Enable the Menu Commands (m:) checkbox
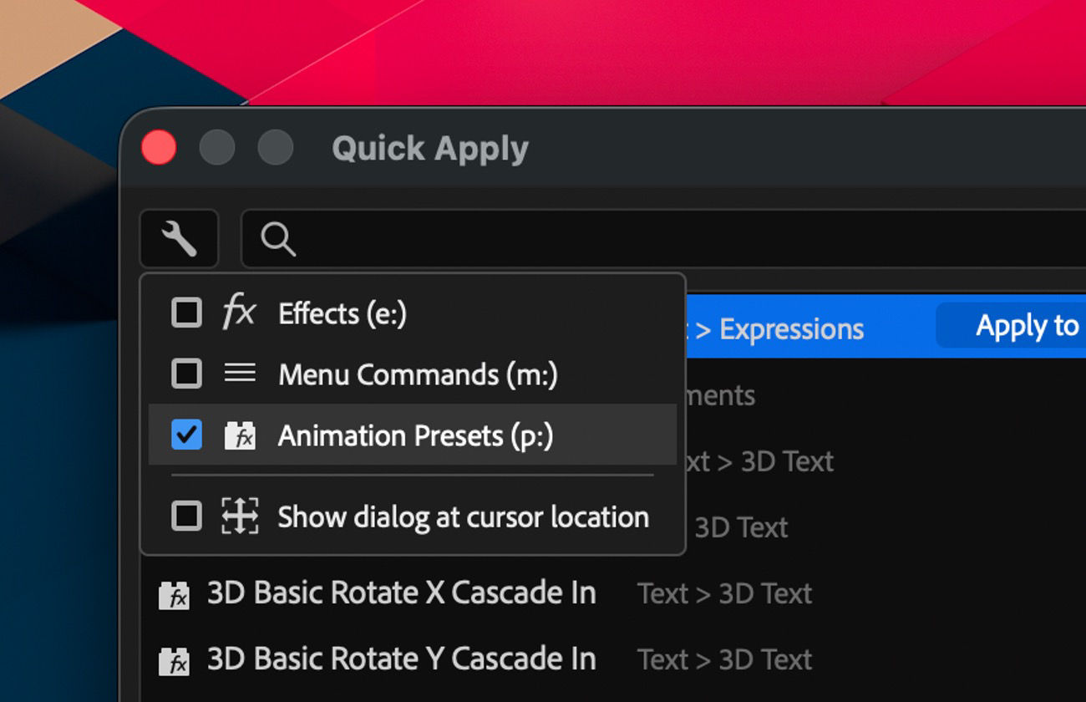The width and height of the screenshot is (1086, 702). pyautogui.click(x=186, y=374)
